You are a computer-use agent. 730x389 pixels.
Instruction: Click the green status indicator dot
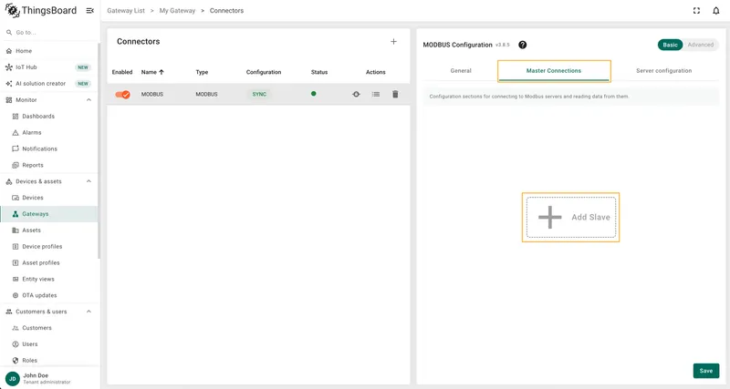coord(313,94)
